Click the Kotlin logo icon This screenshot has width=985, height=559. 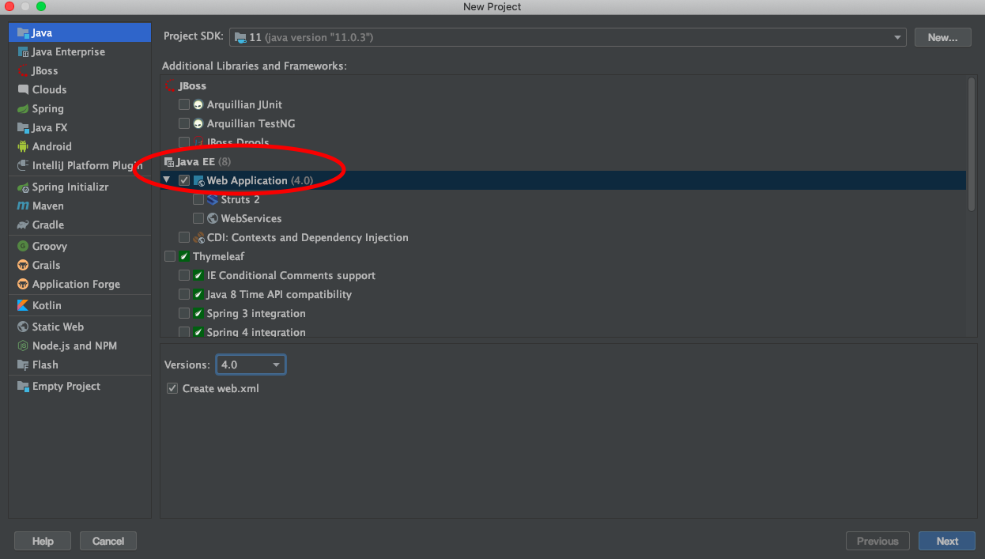[23, 306]
